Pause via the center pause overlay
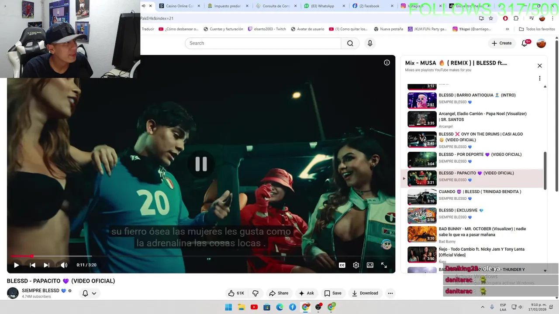 201,164
